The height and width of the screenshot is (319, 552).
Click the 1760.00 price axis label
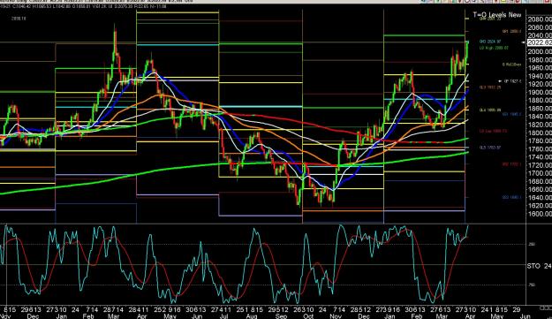pyautogui.click(x=540, y=148)
